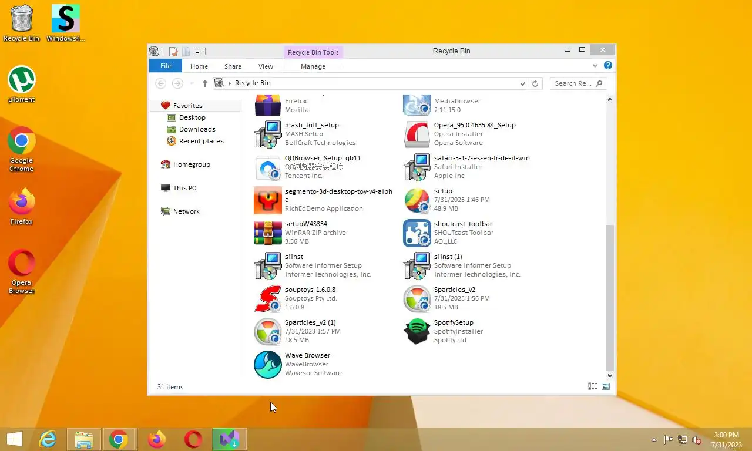Click the scrollbar up arrow
Screen dimensions: 752x451
click(610, 99)
